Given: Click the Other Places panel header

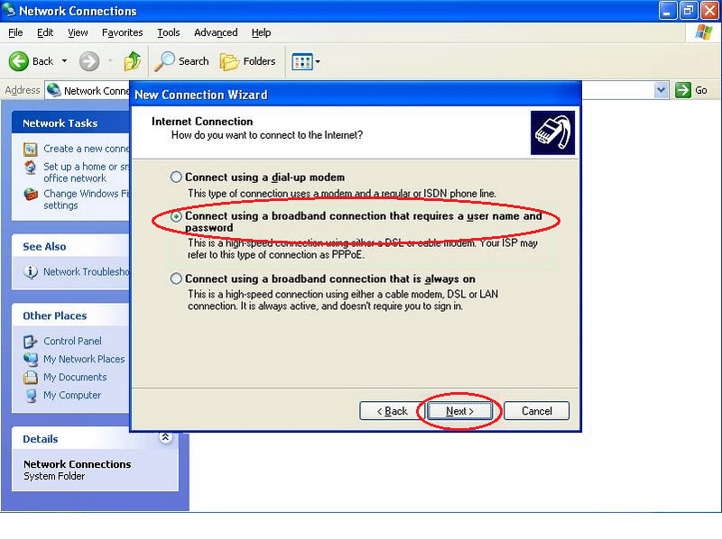Looking at the screenshot, I should click(x=70, y=315).
